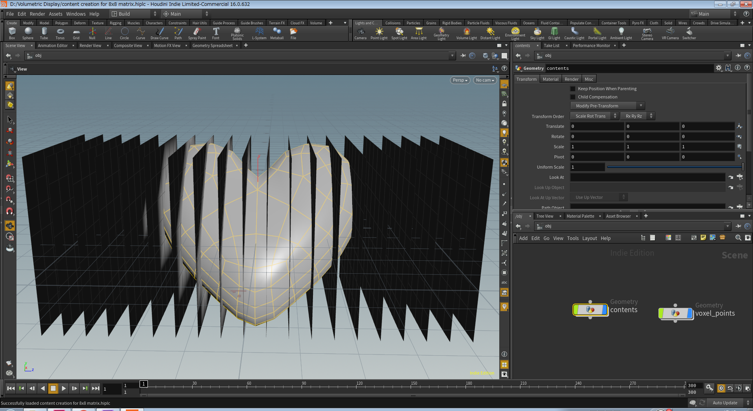Toggle display flag on voxel_points node
The image size is (753, 411).
690,313
